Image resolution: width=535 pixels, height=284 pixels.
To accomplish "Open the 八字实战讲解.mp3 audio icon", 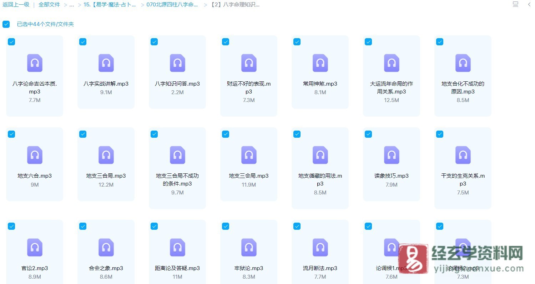I will coord(106,63).
